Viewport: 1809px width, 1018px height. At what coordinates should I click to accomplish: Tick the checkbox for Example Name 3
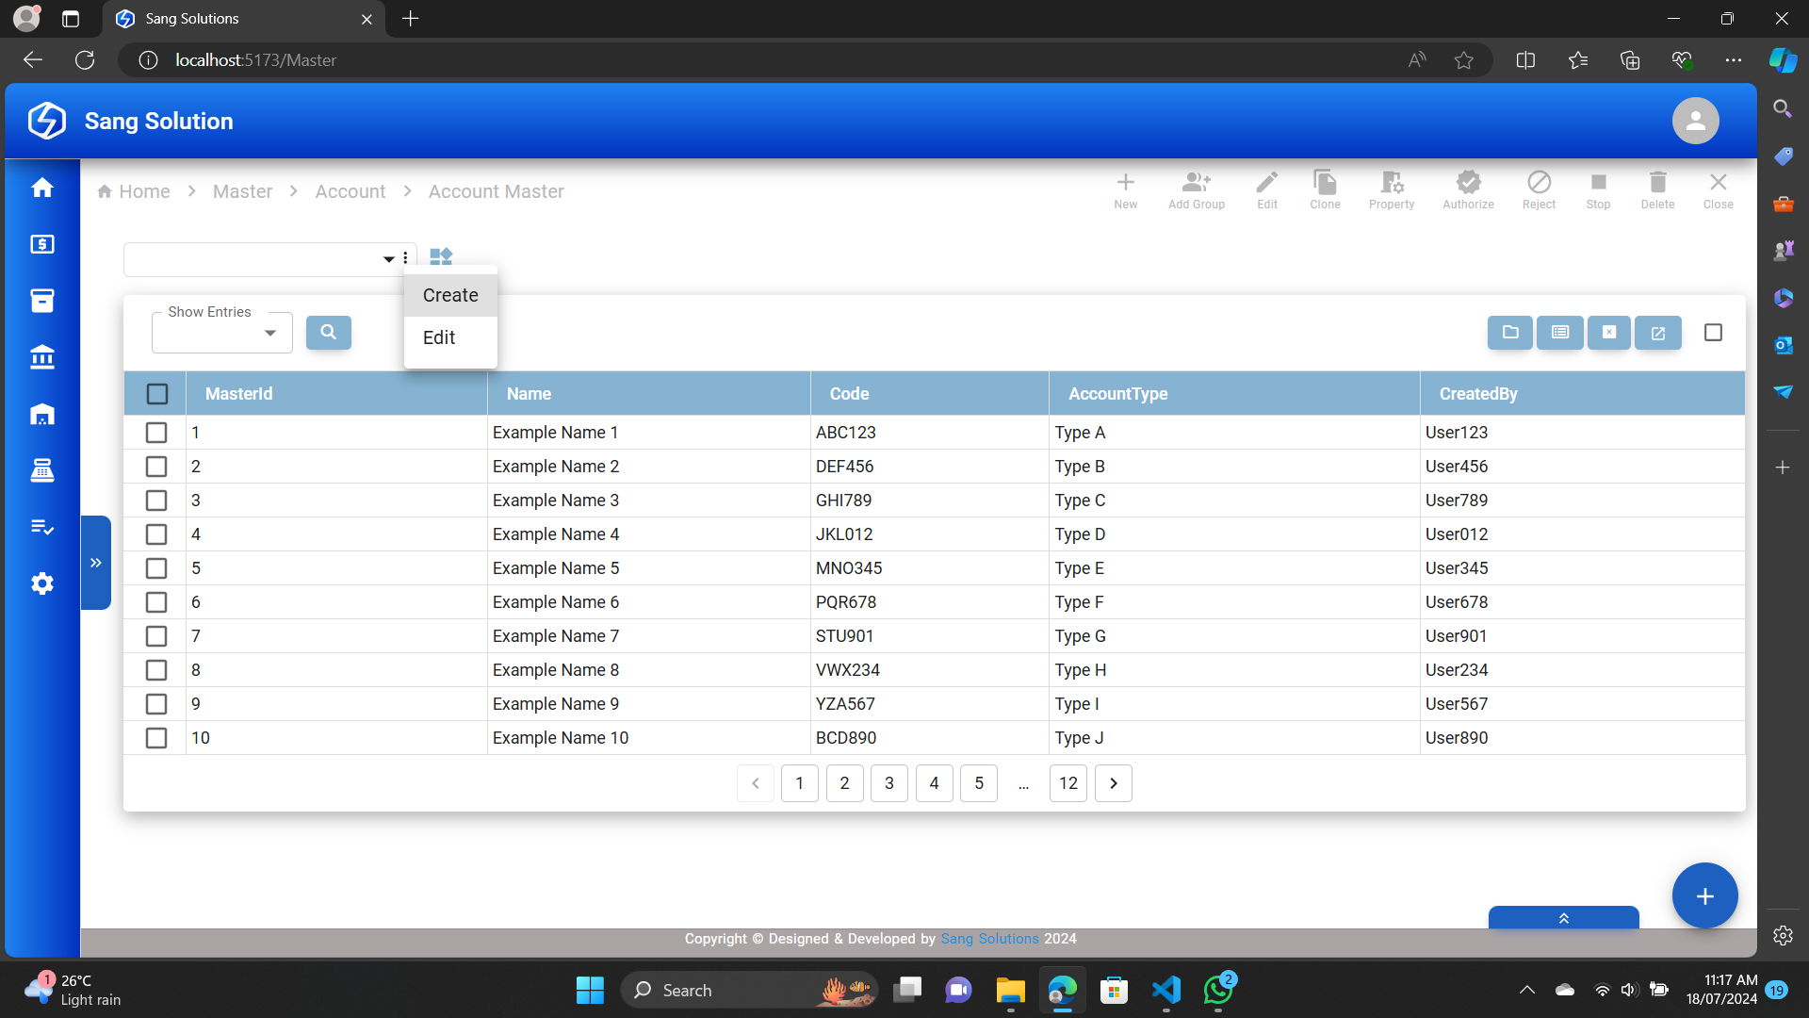156,501
